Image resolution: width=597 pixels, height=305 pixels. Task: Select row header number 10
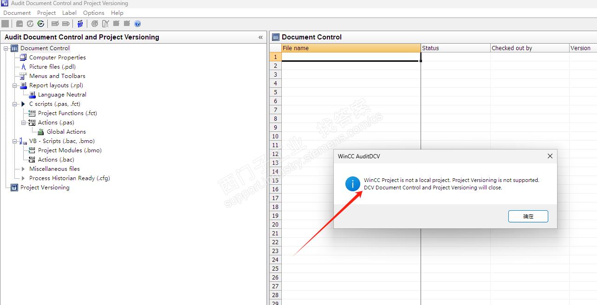click(x=275, y=136)
